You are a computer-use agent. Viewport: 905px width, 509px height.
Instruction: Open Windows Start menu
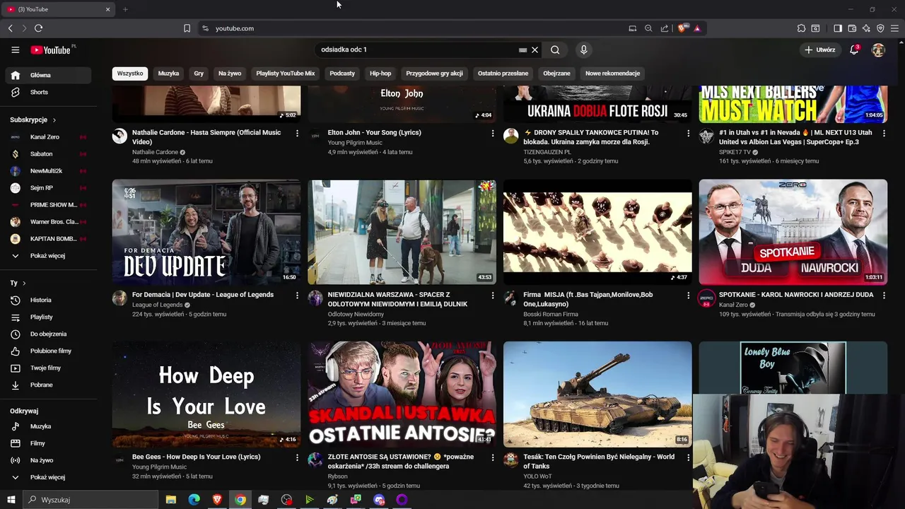click(11, 500)
